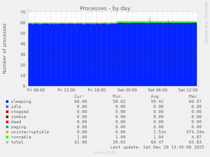The image size is (210, 157).
Task: Click the uninterruptible legend color swatch
Action: pos(7,132)
